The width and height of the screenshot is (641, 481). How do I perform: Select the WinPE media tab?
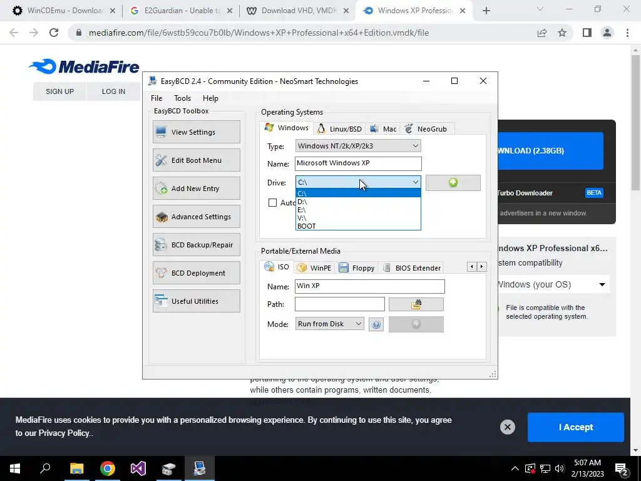(314, 268)
